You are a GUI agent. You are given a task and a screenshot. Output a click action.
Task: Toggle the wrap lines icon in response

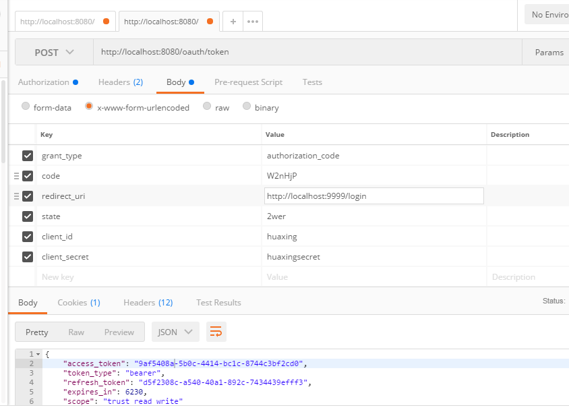[x=216, y=332]
